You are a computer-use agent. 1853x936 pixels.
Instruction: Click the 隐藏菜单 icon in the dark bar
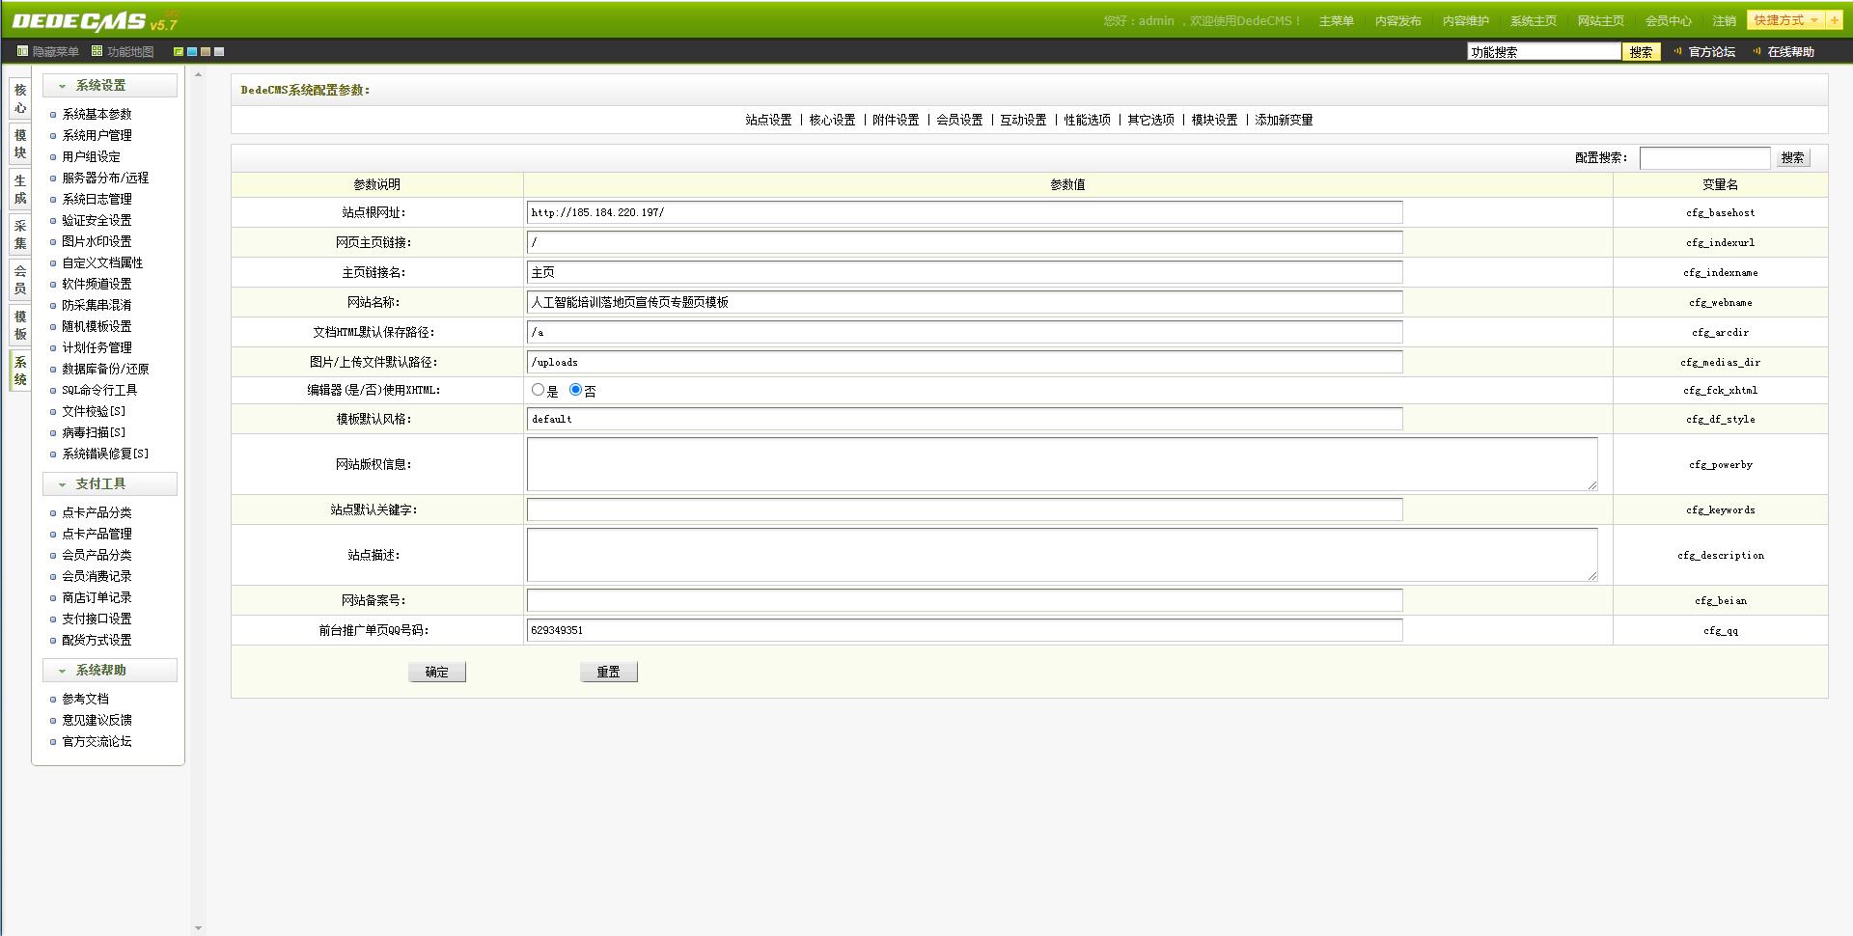click(23, 51)
